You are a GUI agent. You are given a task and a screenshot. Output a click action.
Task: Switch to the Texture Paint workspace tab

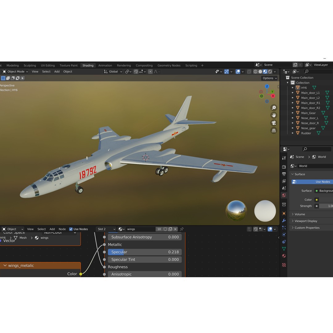point(68,65)
